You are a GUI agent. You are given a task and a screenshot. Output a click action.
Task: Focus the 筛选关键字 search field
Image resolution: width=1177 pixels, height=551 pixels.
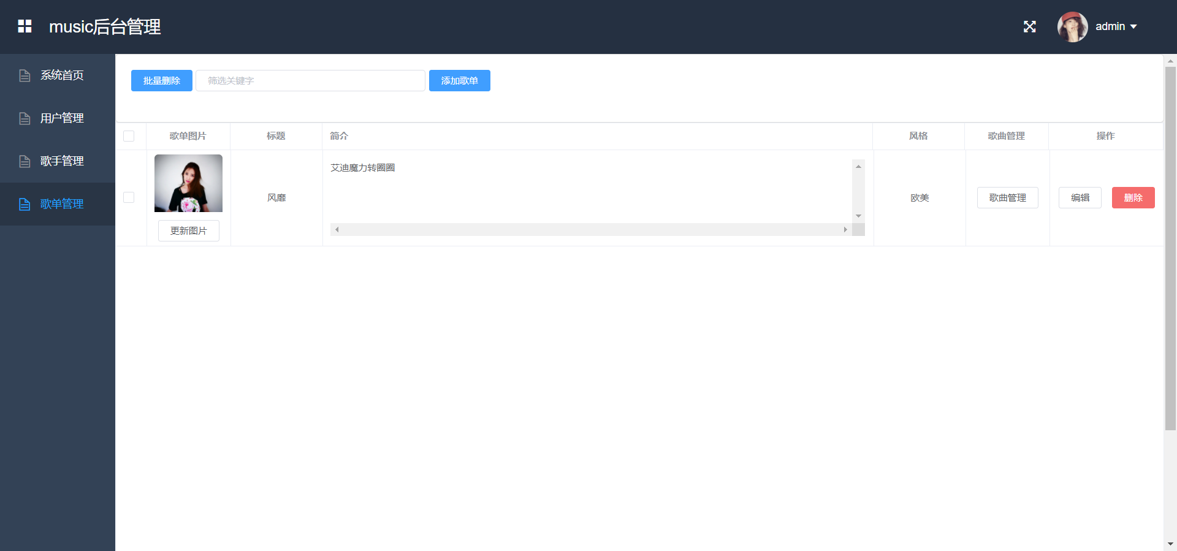pos(310,80)
